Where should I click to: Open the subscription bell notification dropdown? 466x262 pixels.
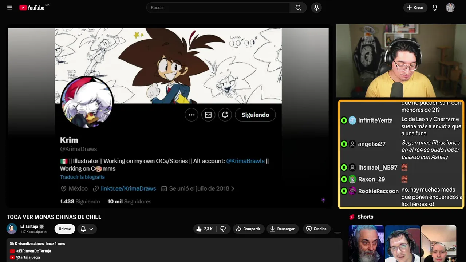click(x=87, y=229)
